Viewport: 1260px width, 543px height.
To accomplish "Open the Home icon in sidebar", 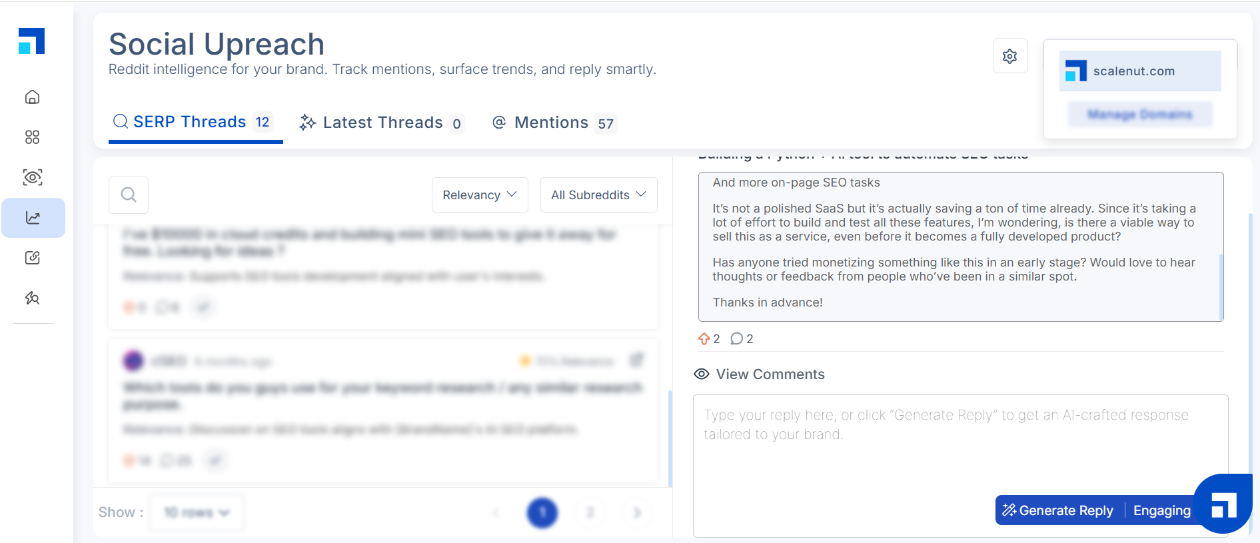I will pyautogui.click(x=32, y=97).
